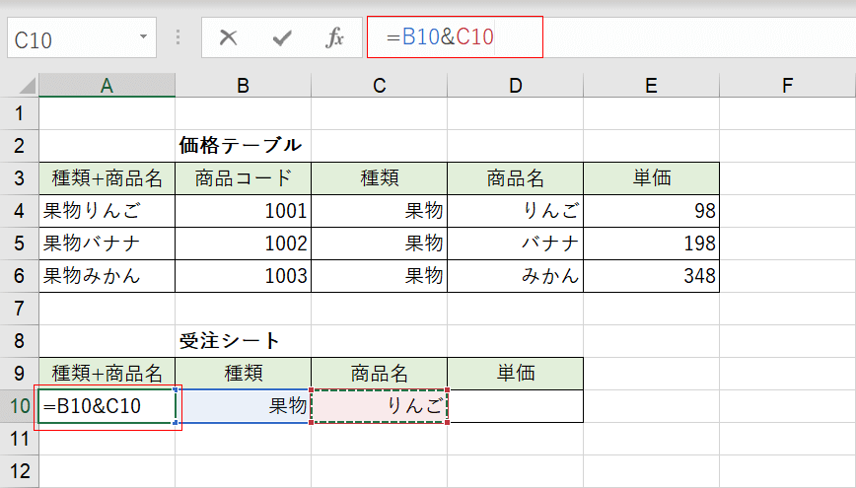Viewport: 856px width, 488px height.
Task: Click the 'みかん' cell
Action: [x=515, y=276]
